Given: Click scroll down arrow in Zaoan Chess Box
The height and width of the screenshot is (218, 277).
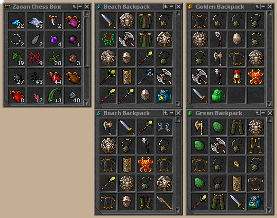Looking at the screenshot, I should click(x=86, y=102).
